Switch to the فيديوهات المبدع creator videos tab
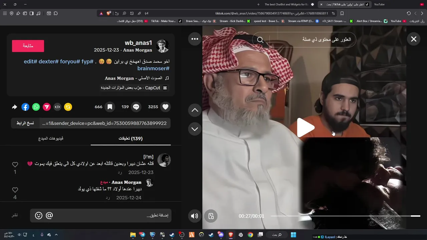The width and height of the screenshot is (427, 240). click(x=51, y=138)
